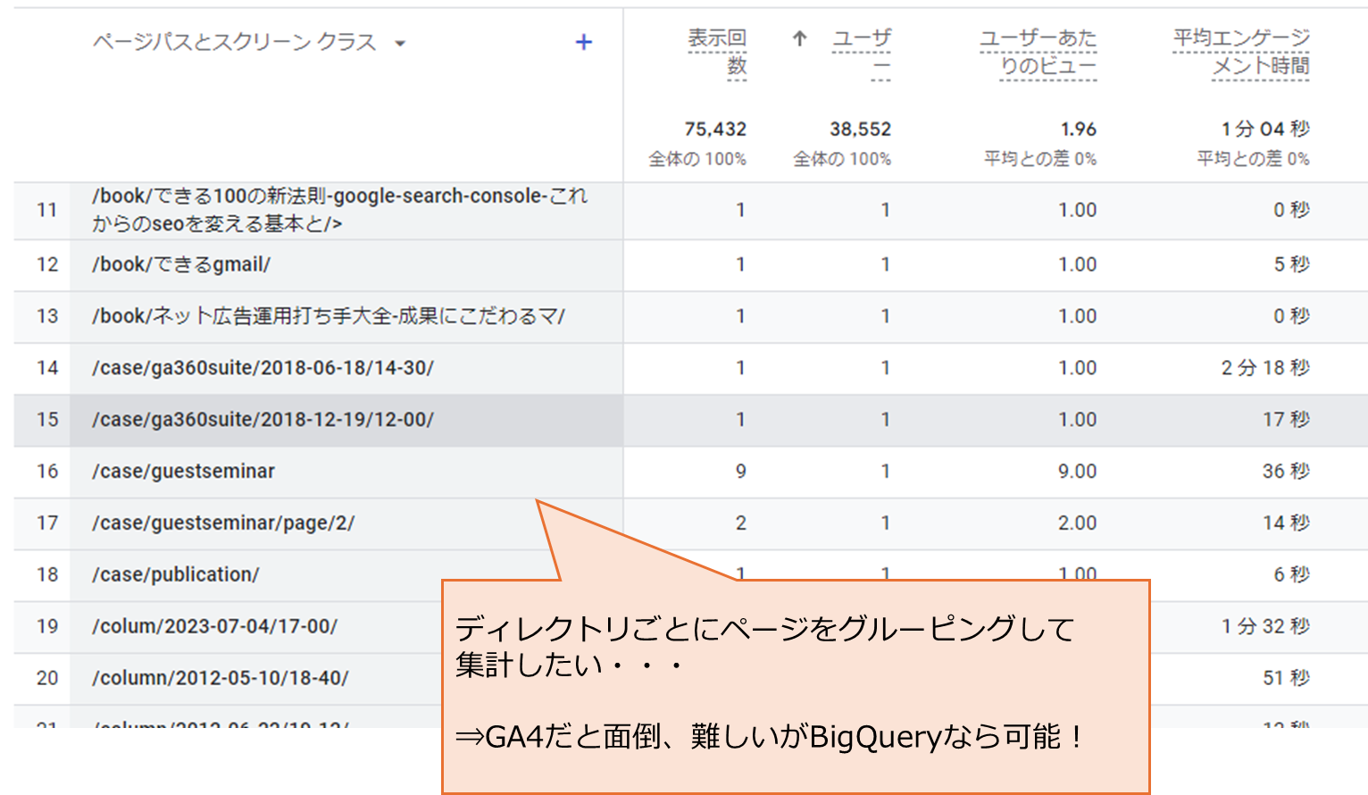Click the 36 秒 engagement time cell
Viewport: 1368px width, 795px height.
point(1286,472)
